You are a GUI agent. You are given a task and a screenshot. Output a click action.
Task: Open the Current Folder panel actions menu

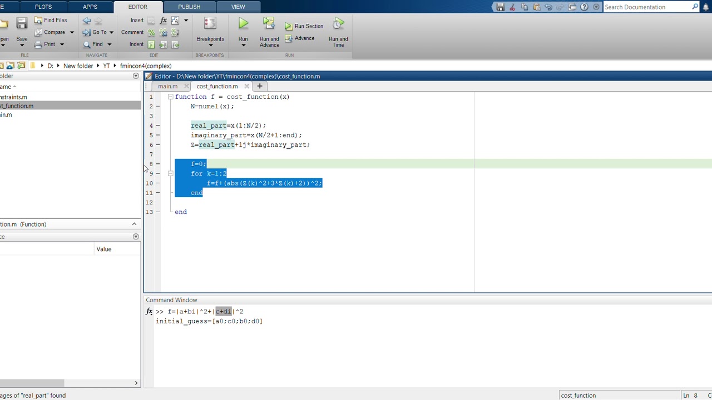(x=136, y=76)
